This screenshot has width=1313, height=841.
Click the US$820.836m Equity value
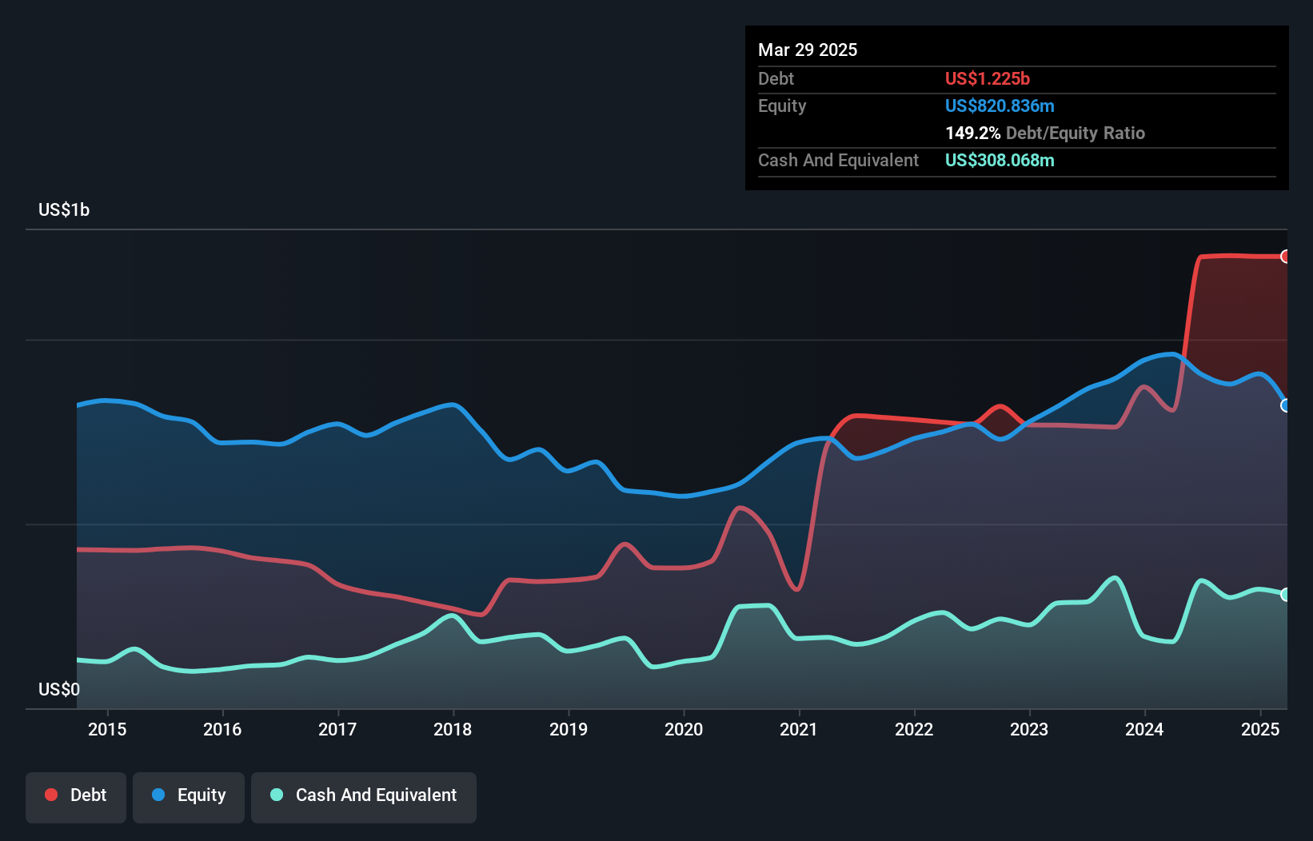pos(1000,106)
